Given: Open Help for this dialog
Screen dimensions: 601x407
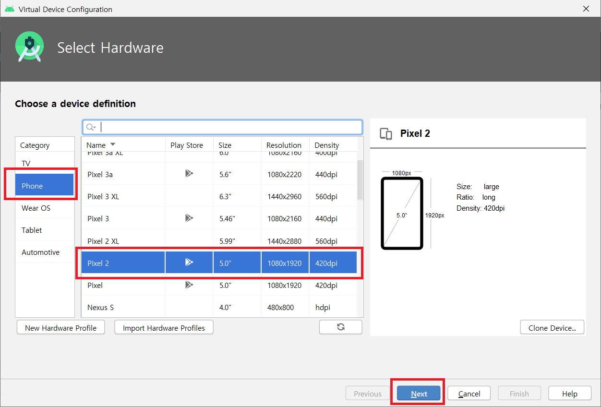Looking at the screenshot, I should 570,394.
